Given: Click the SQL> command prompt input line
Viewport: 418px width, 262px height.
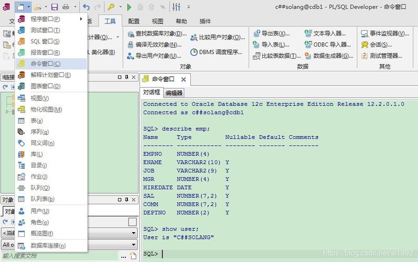Looking at the screenshot, I should pos(280,254).
